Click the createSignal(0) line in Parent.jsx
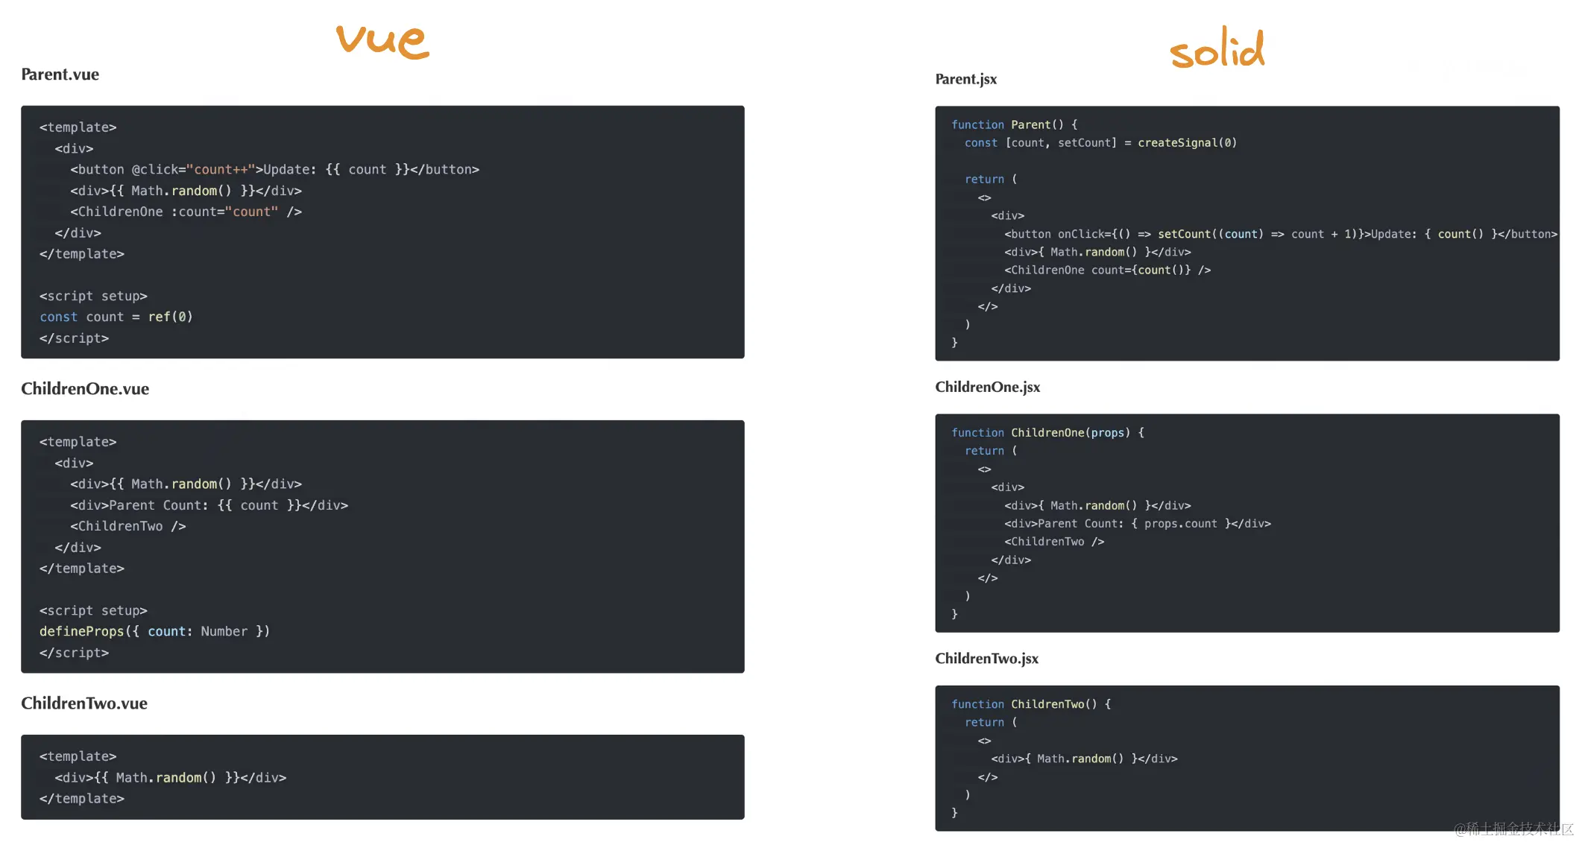 (x=1100, y=142)
